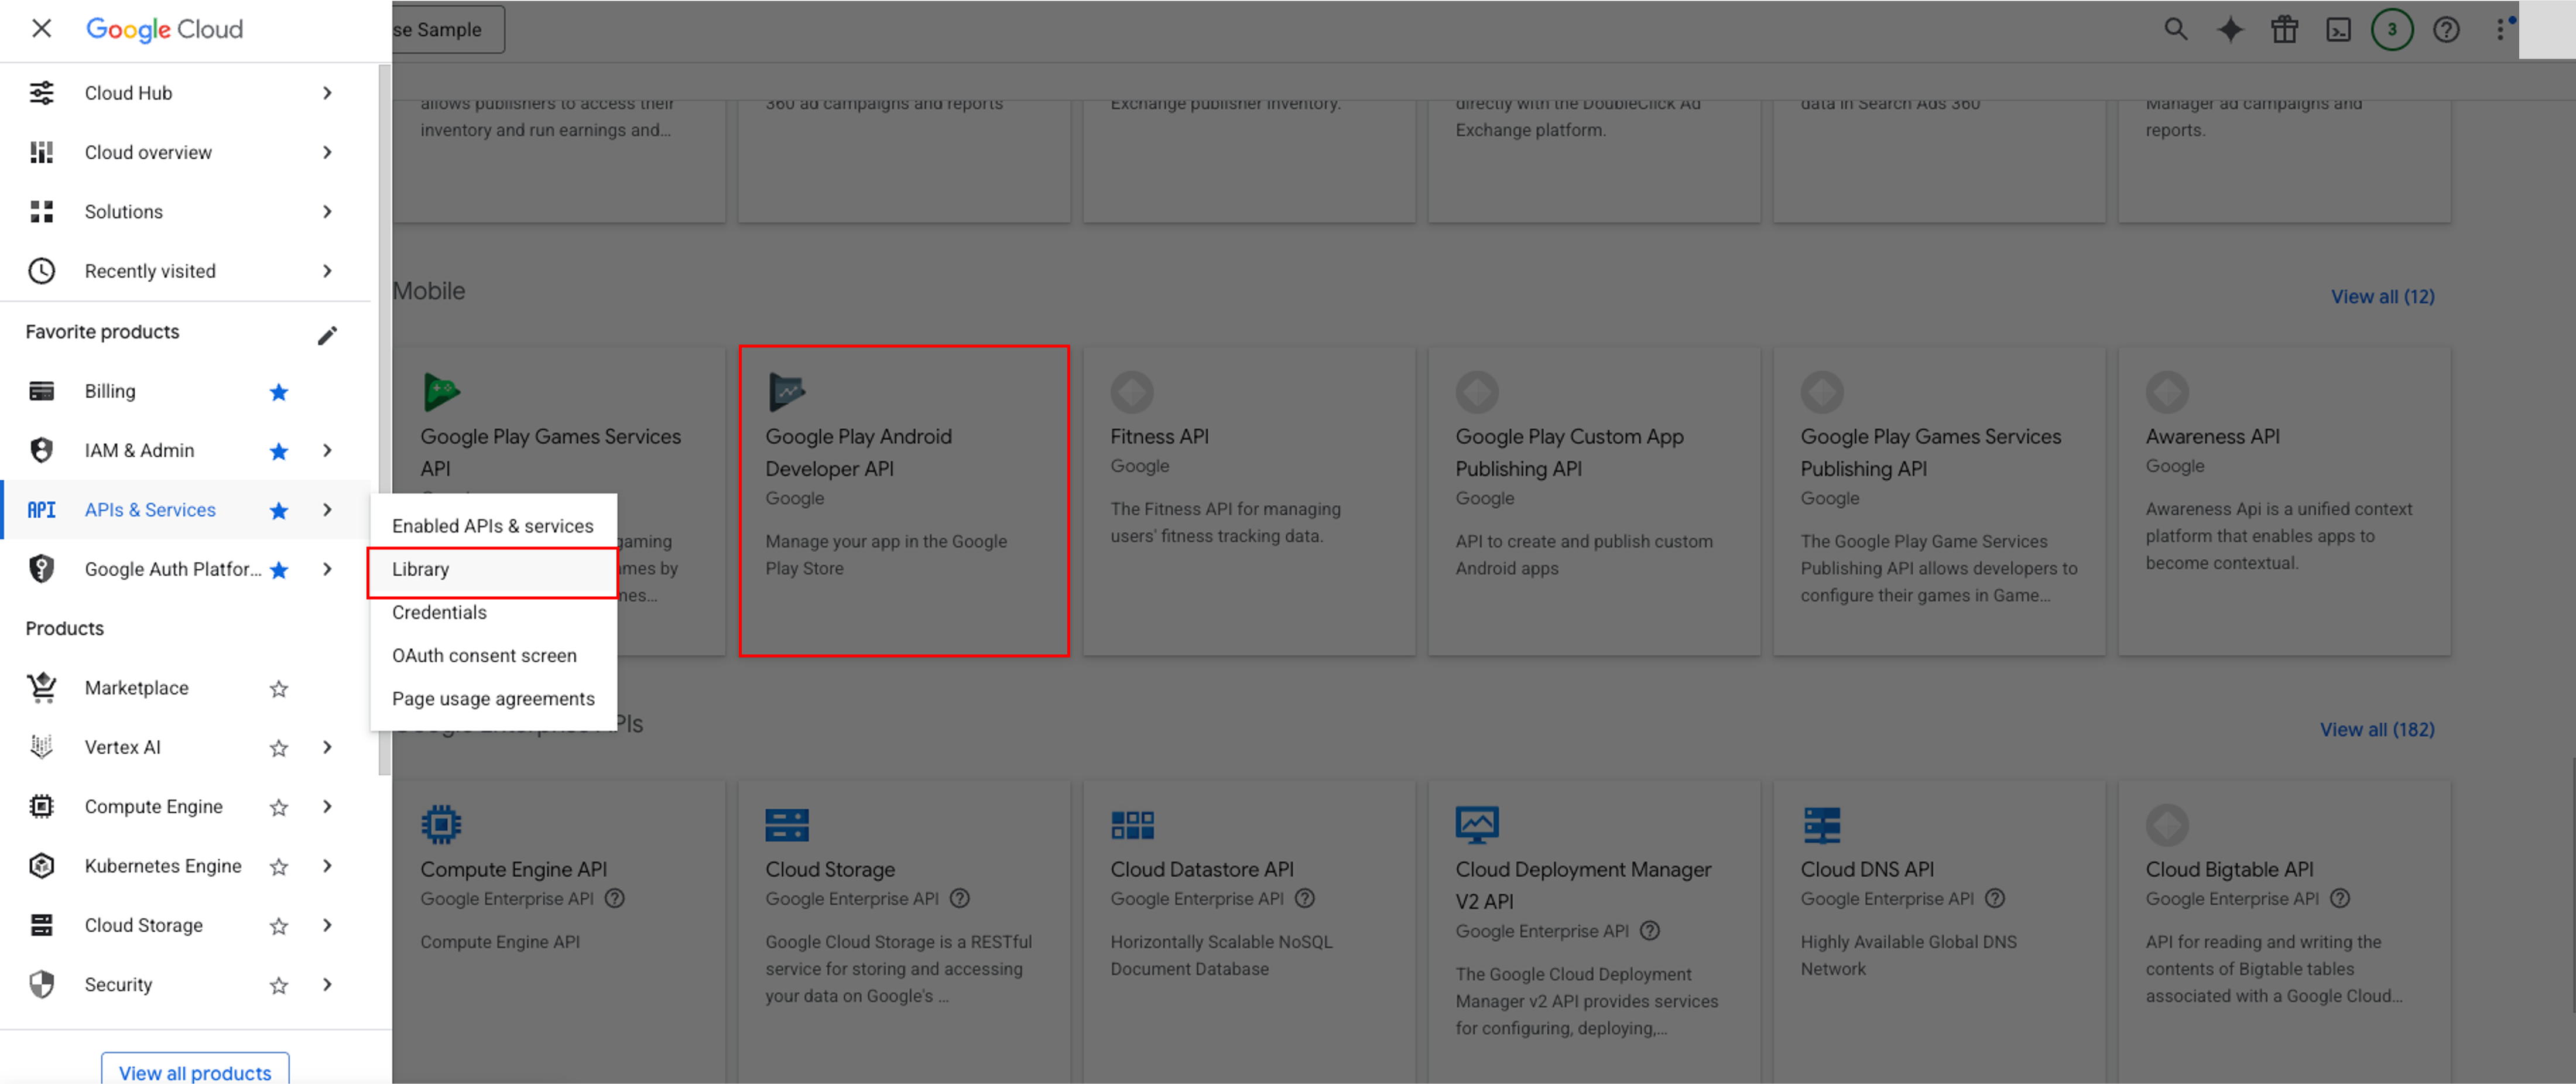Pin Marketplace using its star outline
The height and width of the screenshot is (1084, 2576).
click(279, 688)
